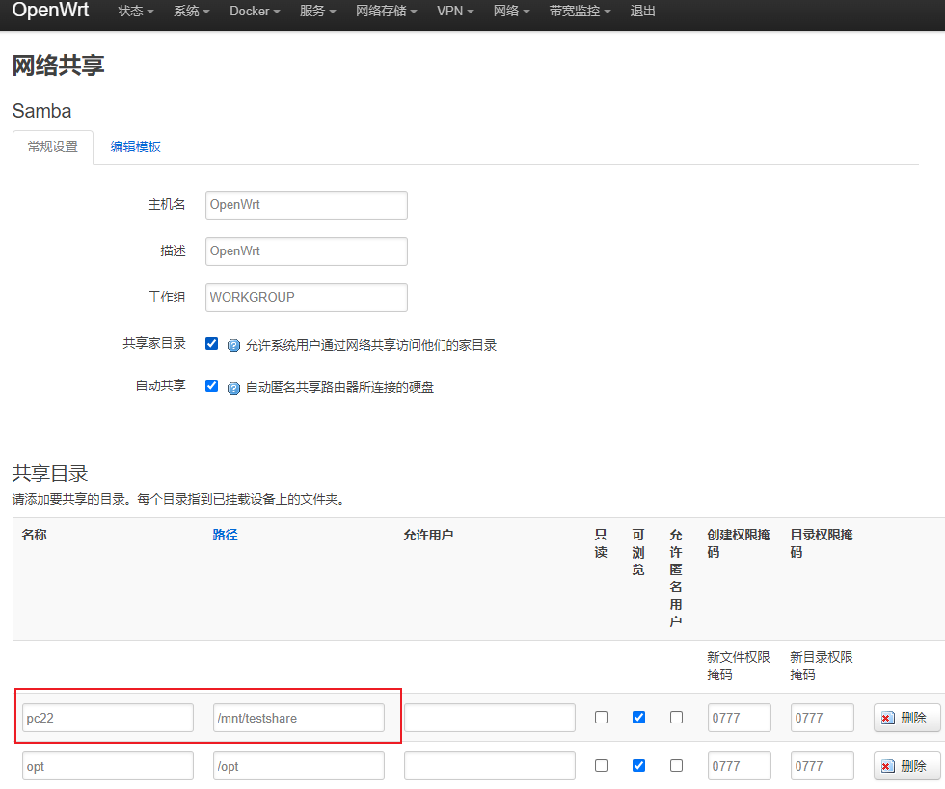Toggle the 共享家目录 checkbox
This screenshot has height=789, width=945.
211,343
